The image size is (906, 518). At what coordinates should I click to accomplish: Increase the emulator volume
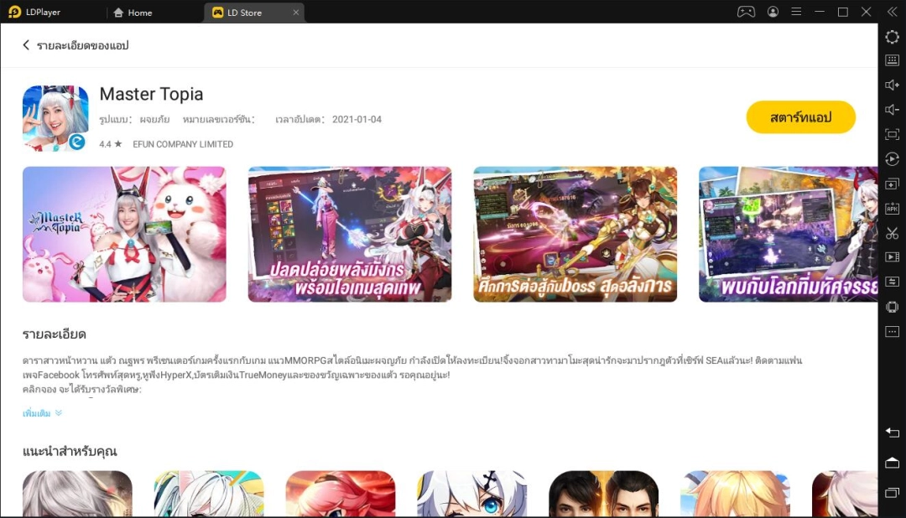pos(892,84)
